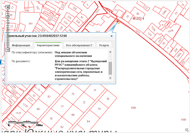Click the popup scrollbar up arrow
The width and height of the screenshot is (192, 134).
pyautogui.click(x=110, y=52)
